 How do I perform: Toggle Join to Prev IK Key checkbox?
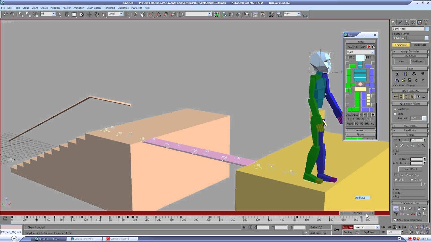point(396,175)
